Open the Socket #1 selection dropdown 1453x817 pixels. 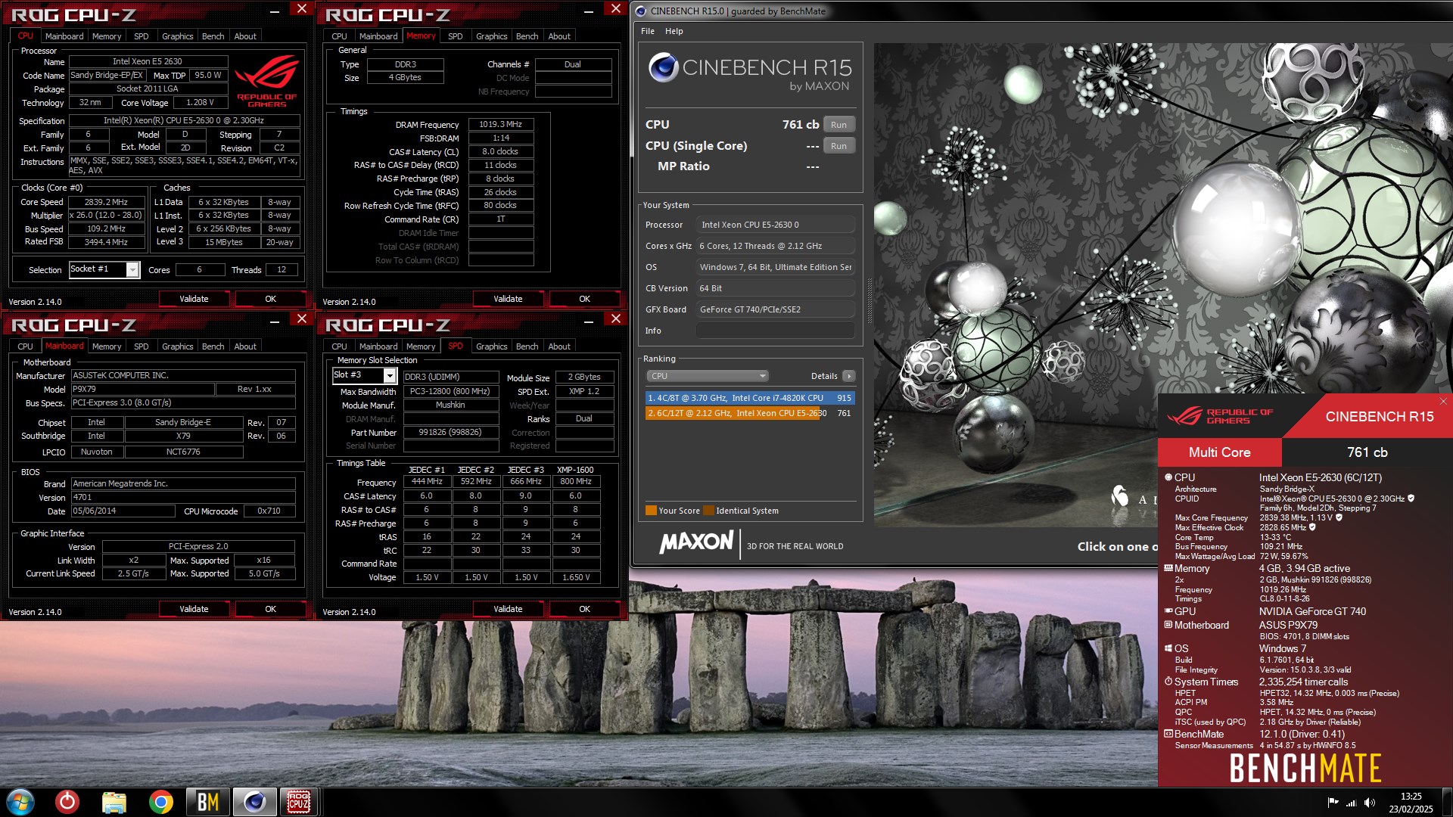pyautogui.click(x=132, y=269)
